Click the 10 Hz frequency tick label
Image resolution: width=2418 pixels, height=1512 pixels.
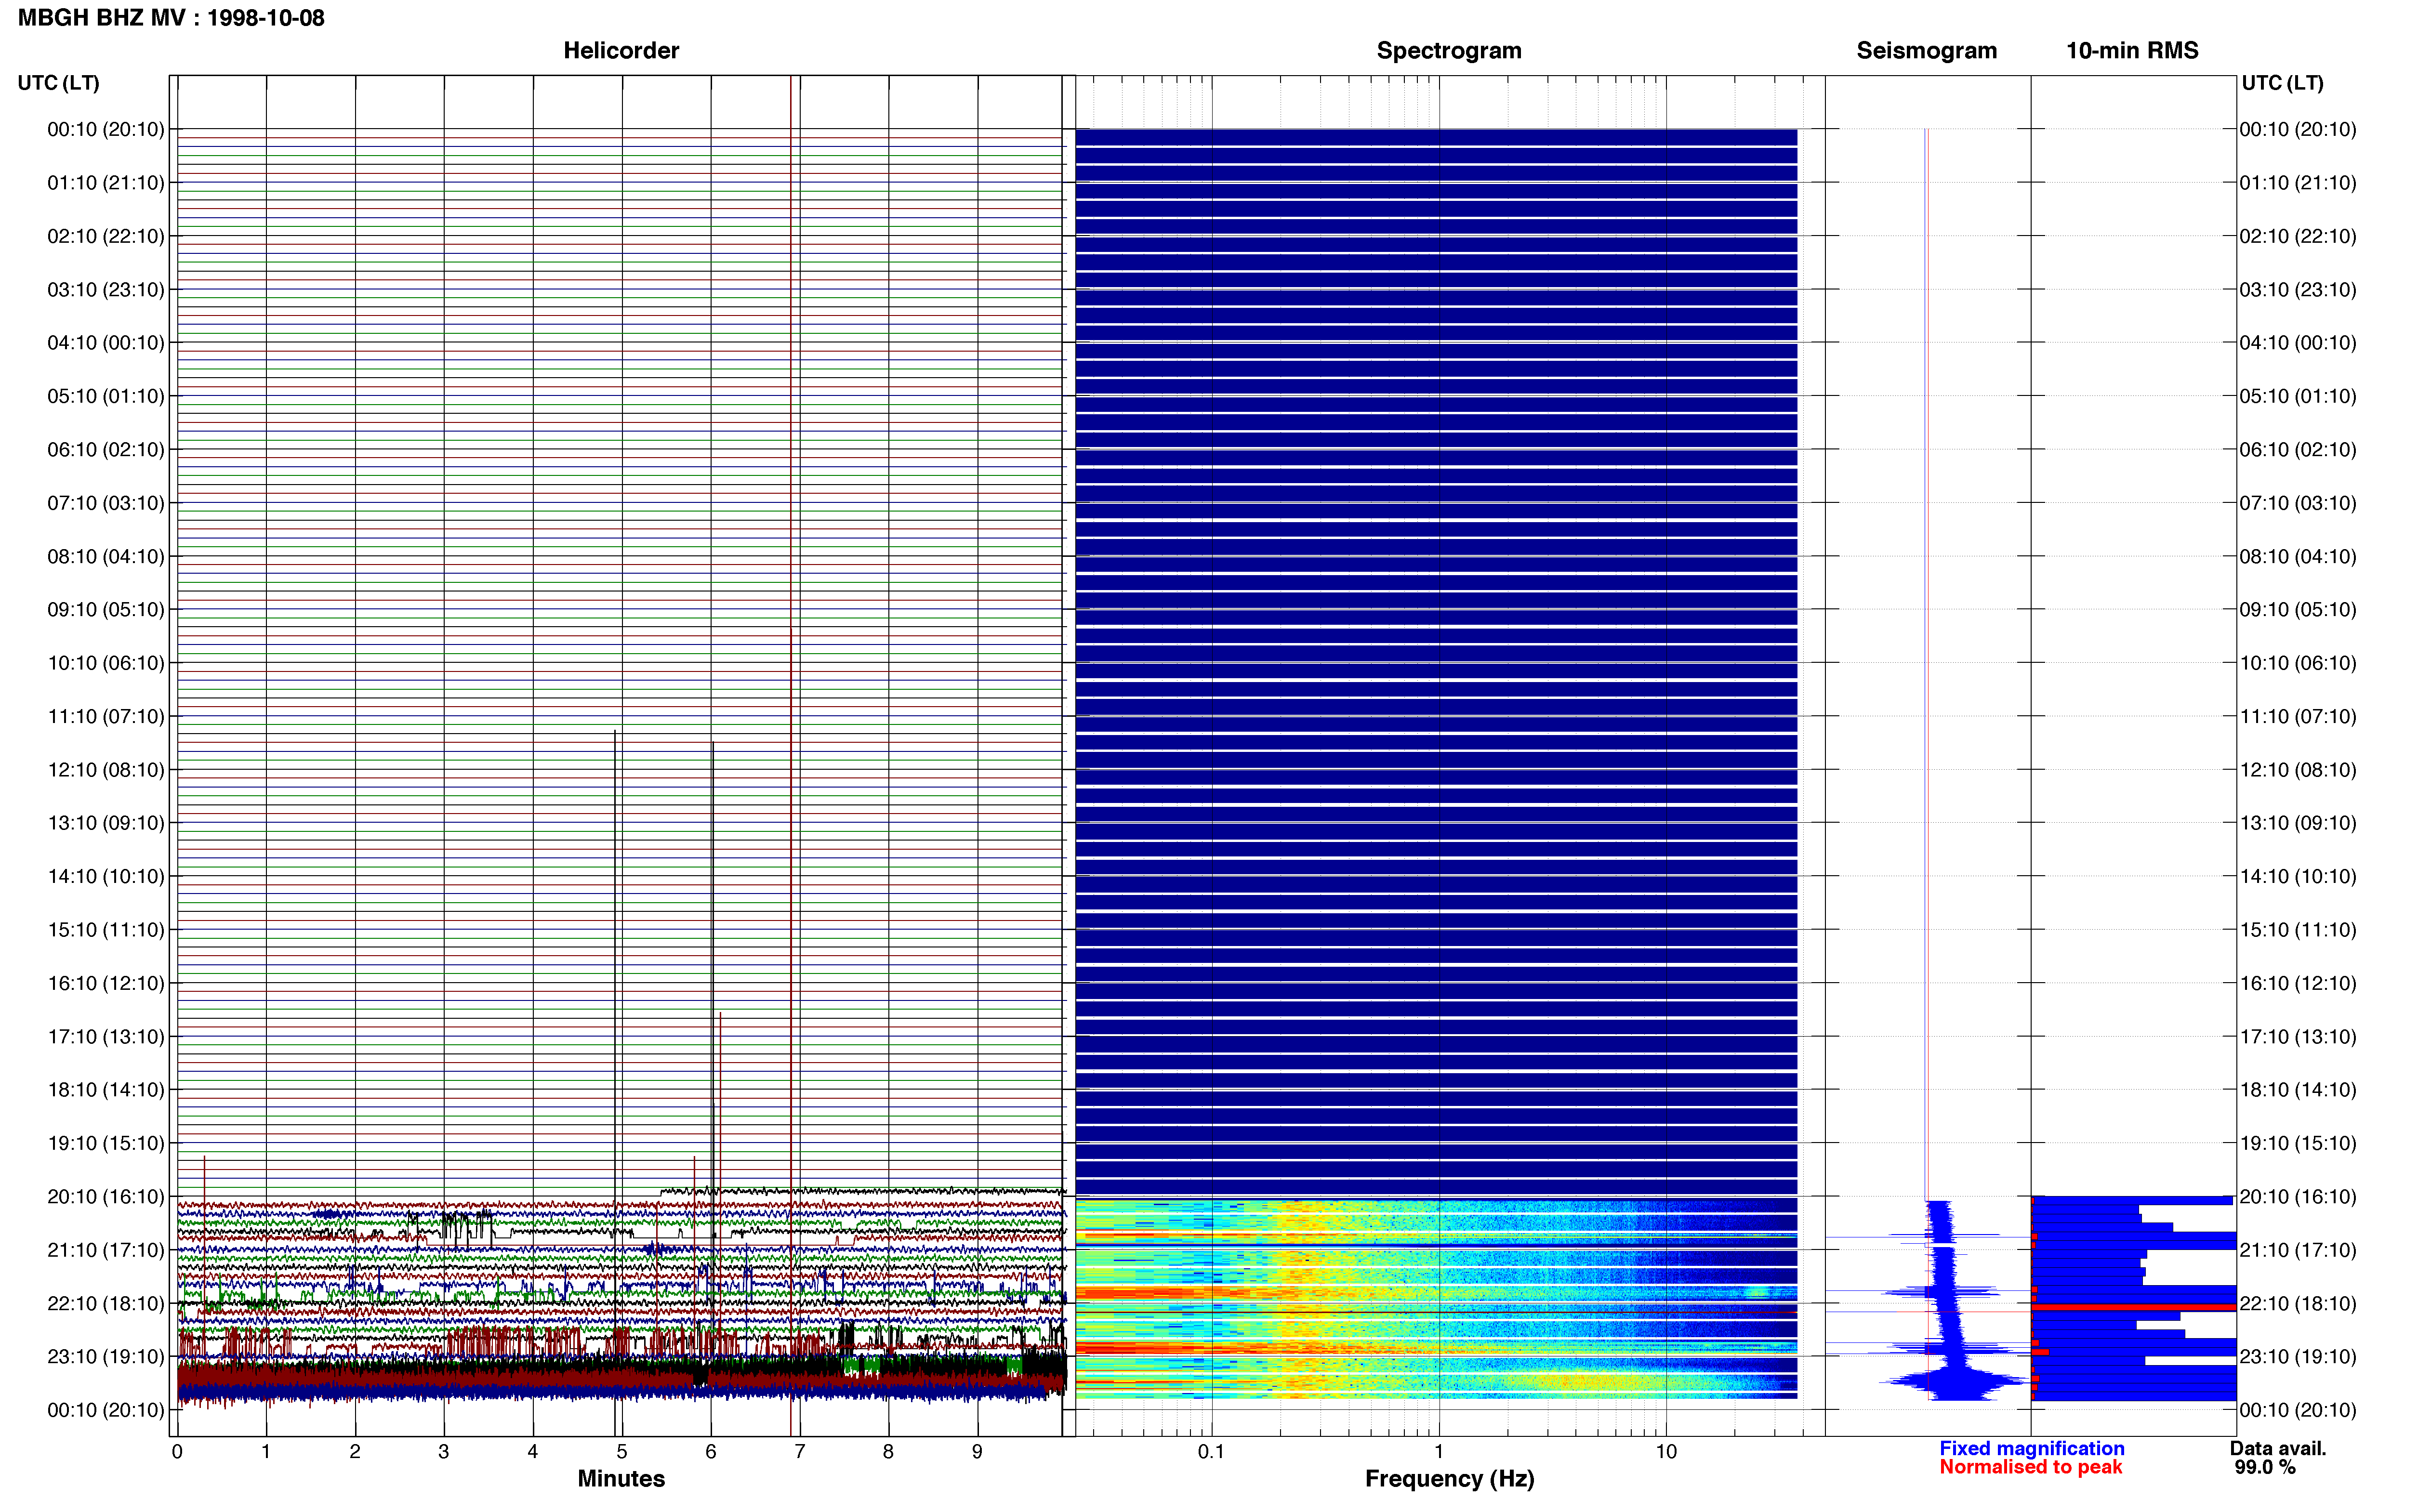[x=1666, y=1451]
